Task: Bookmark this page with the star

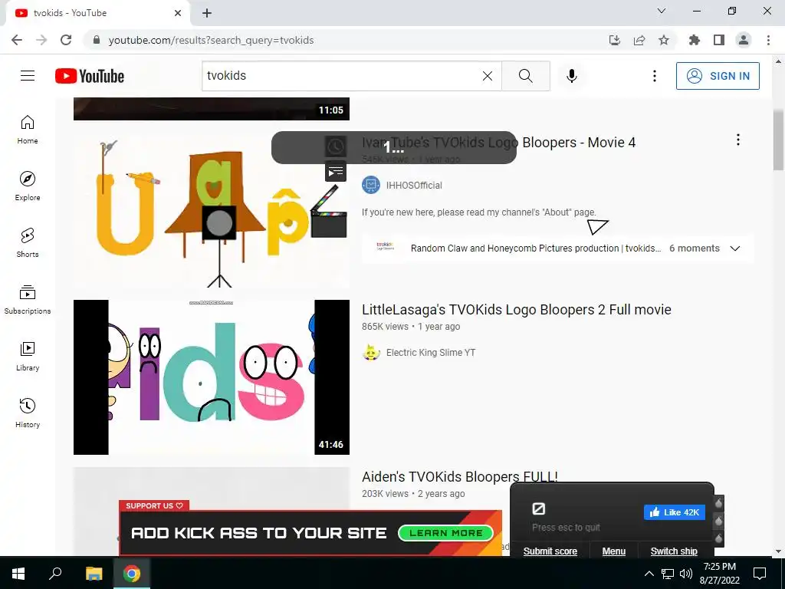Action: [x=663, y=40]
